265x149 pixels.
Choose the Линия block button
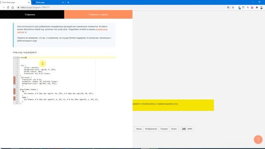click(x=174, y=129)
